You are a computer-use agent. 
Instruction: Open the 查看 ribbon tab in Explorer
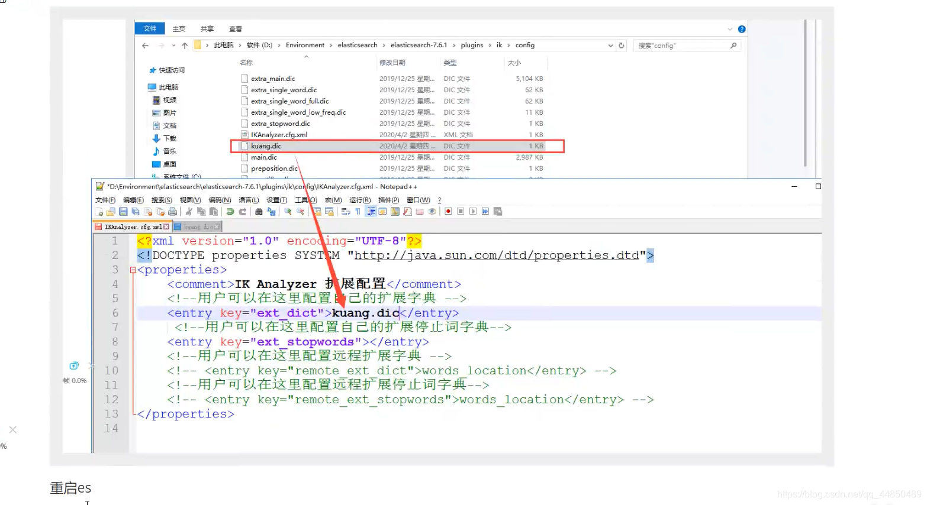235,28
